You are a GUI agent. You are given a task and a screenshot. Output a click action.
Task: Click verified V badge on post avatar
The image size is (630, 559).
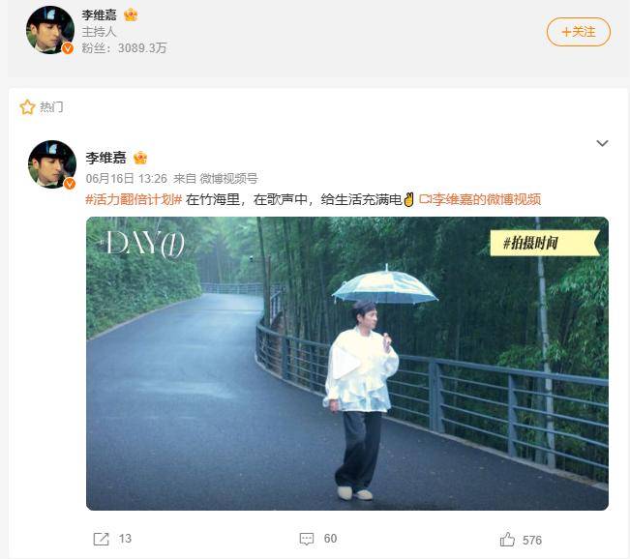point(70,184)
